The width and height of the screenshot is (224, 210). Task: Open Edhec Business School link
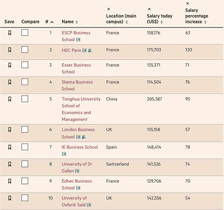77,185
